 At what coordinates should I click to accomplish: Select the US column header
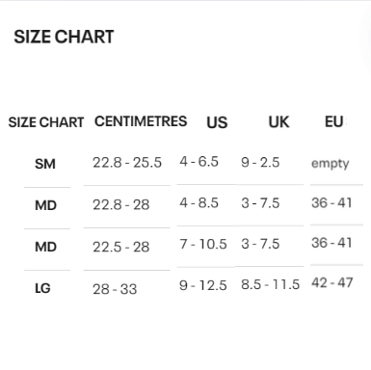tap(217, 122)
